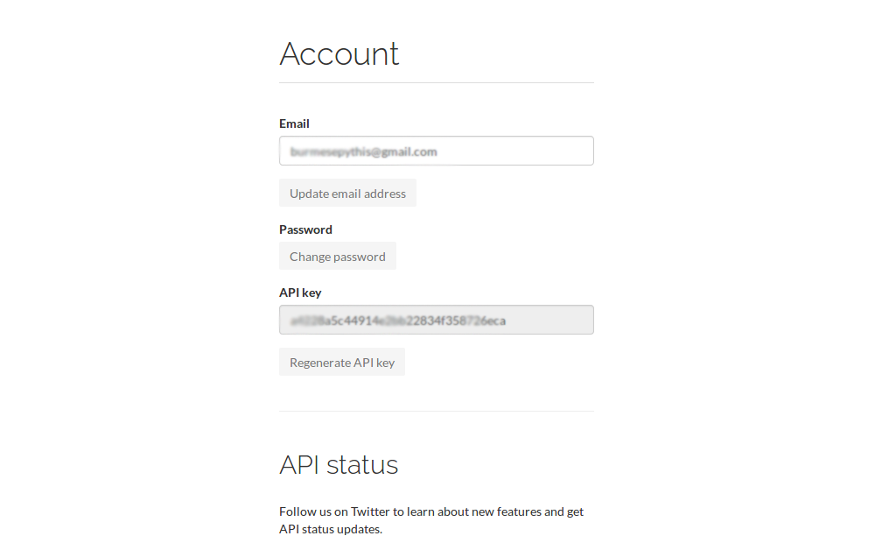Click the Account page heading
The width and height of the screenshot is (889, 543).
[339, 54]
